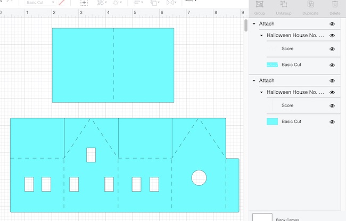Hide the Score layer in the first Attach group
Viewport: 346px width, 221px height.
(332, 49)
